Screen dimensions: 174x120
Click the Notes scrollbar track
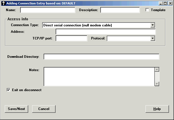tap(157, 76)
